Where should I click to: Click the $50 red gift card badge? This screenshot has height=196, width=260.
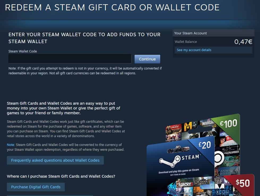coord(243,183)
